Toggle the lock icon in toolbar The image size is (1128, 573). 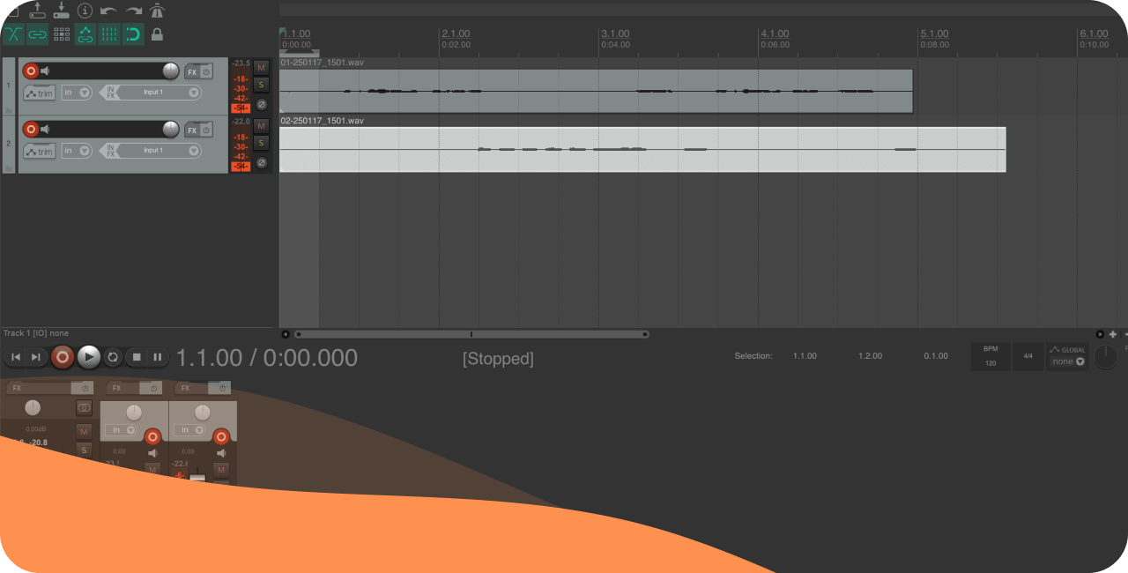157,34
